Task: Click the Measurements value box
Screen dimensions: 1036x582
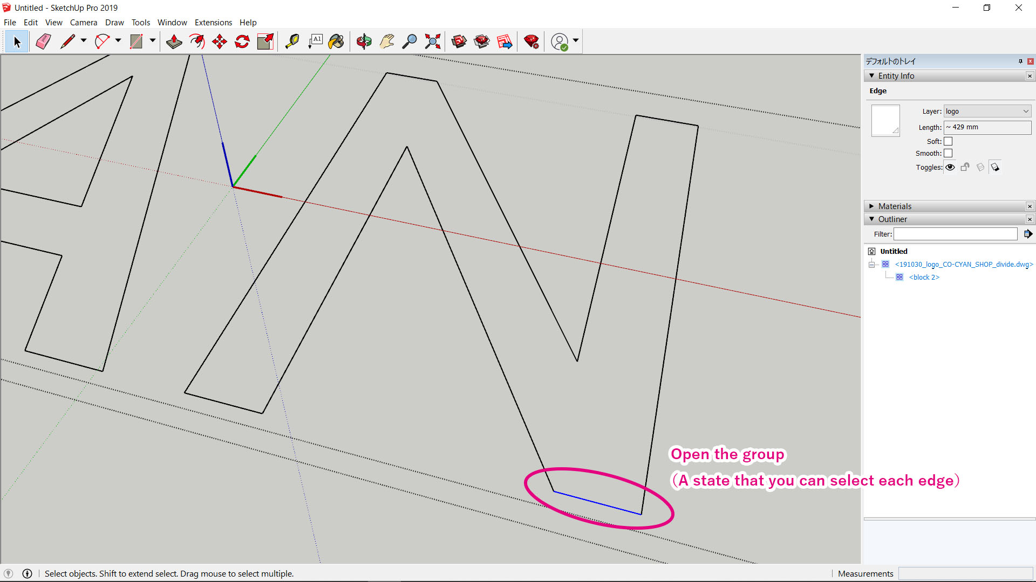Action: (x=965, y=573)
